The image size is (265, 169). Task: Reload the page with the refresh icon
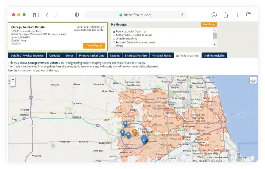pyautogui.click(x=183, y=15)
